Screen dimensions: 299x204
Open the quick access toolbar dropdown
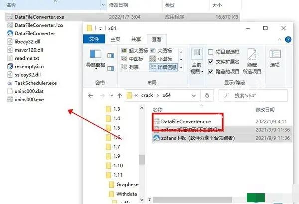(x=100, y=29)
